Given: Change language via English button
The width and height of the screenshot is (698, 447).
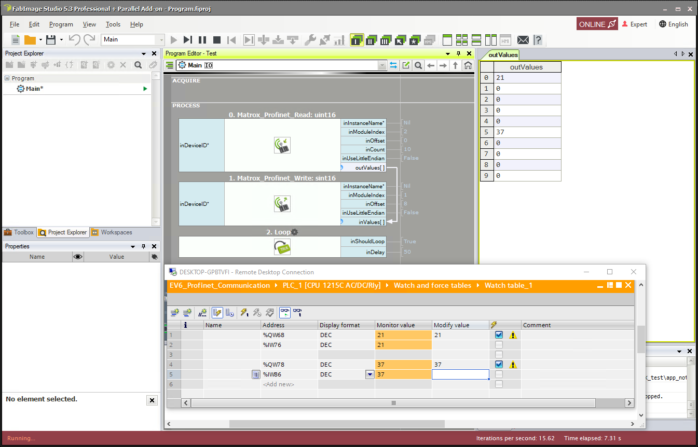Looking at the screenshot, I should pos(674,24).
